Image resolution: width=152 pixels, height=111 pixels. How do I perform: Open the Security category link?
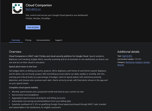click(121, 65)
